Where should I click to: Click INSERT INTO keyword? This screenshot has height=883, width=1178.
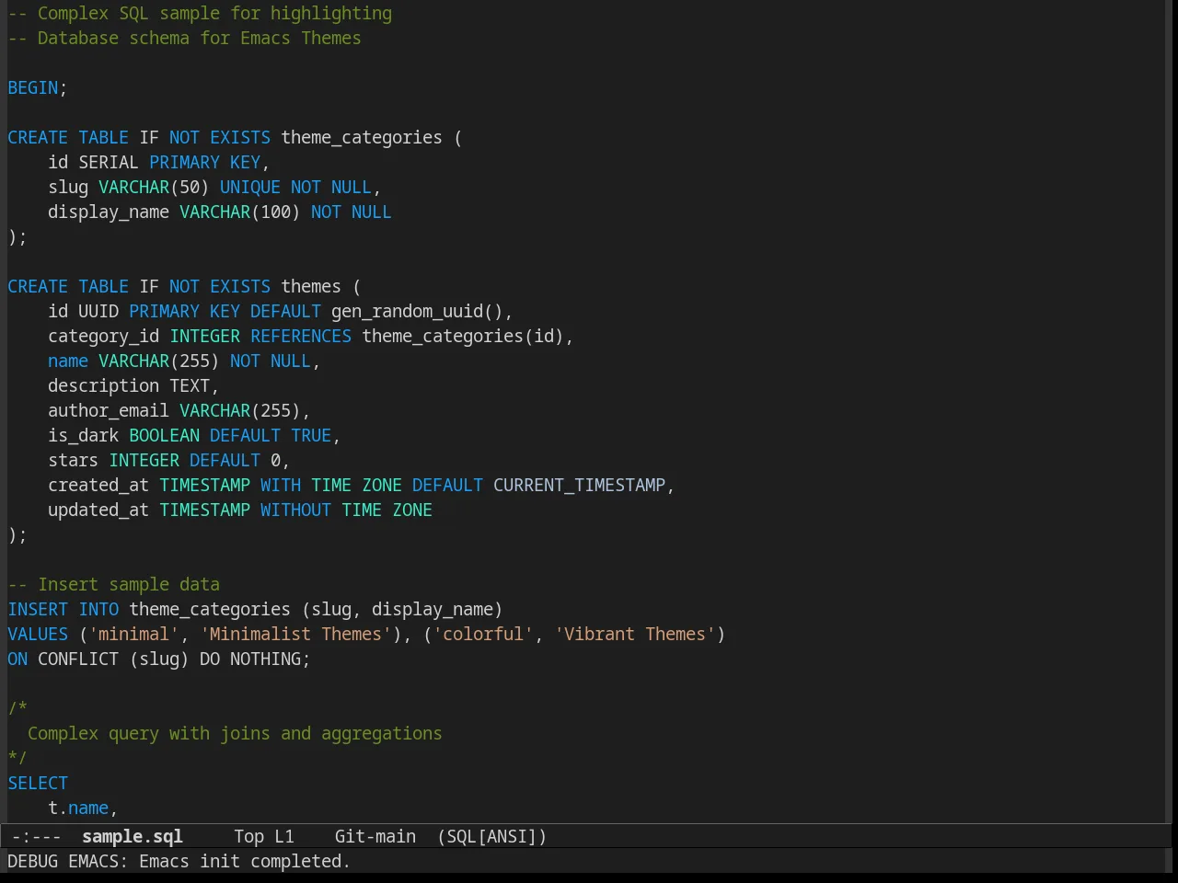[64, 609]
